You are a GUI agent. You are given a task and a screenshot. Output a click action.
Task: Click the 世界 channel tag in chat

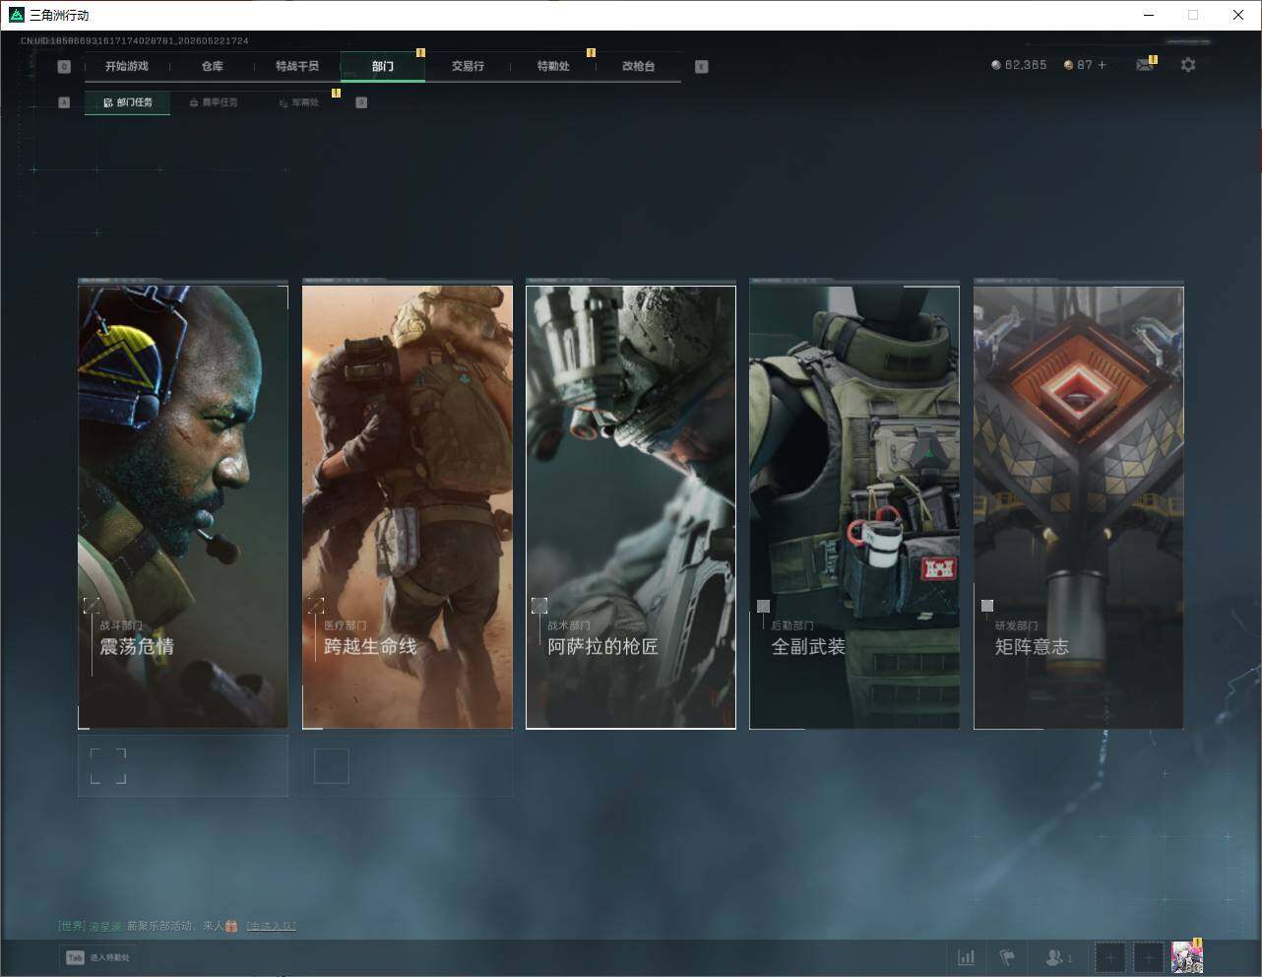click(72, 926)
